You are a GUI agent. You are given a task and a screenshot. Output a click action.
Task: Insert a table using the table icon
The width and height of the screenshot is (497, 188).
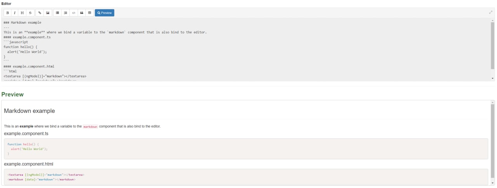click(x=90, y=13)
